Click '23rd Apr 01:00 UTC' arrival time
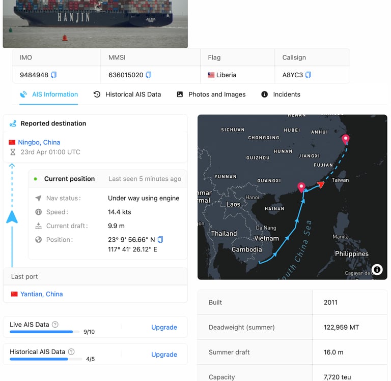 [x=50, y=152]
